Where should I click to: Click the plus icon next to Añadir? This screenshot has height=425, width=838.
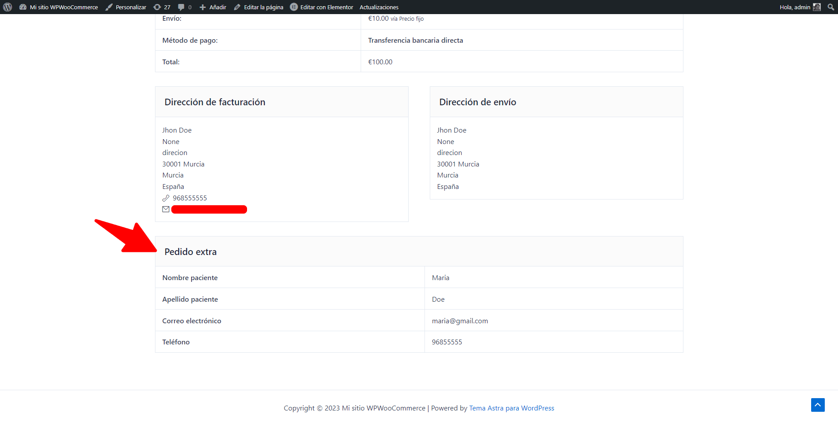click(203, 7)
